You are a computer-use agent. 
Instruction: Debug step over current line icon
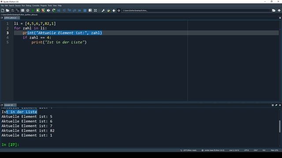pyautogui.click(x=64, y=11)
